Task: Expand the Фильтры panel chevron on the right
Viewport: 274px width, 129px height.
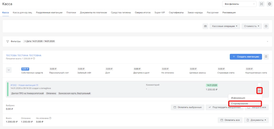Action: click(267, 41)
